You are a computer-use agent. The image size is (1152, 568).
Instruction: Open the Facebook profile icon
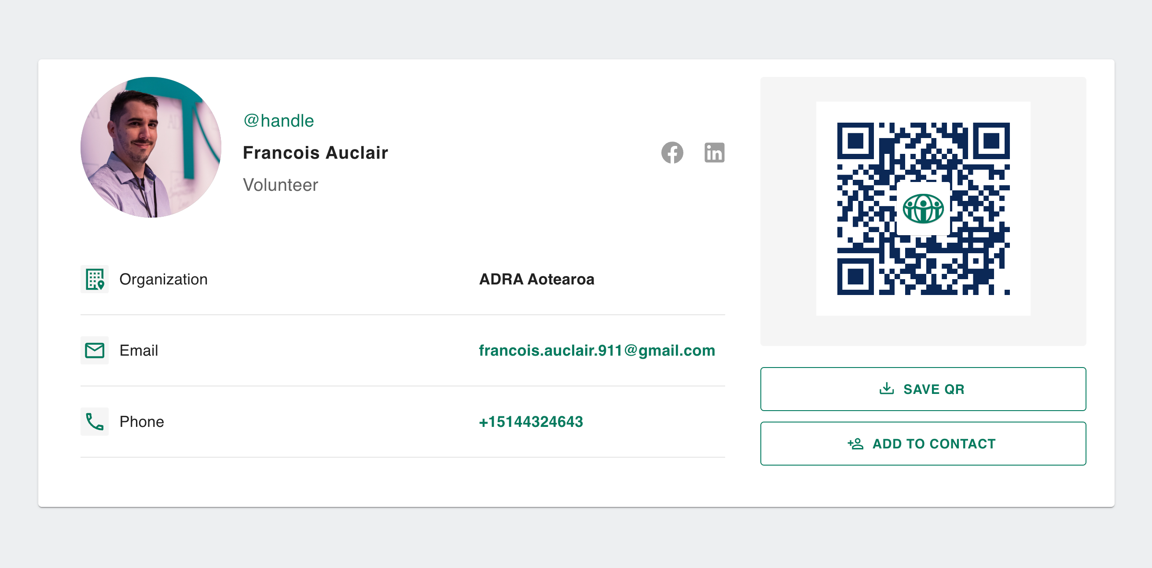click(672, 153)
